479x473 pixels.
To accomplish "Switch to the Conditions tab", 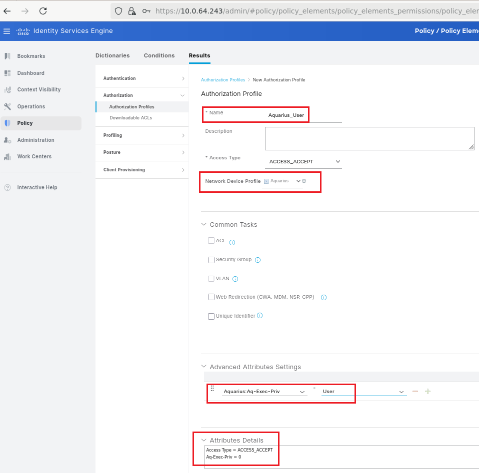I will click(159, 55).
